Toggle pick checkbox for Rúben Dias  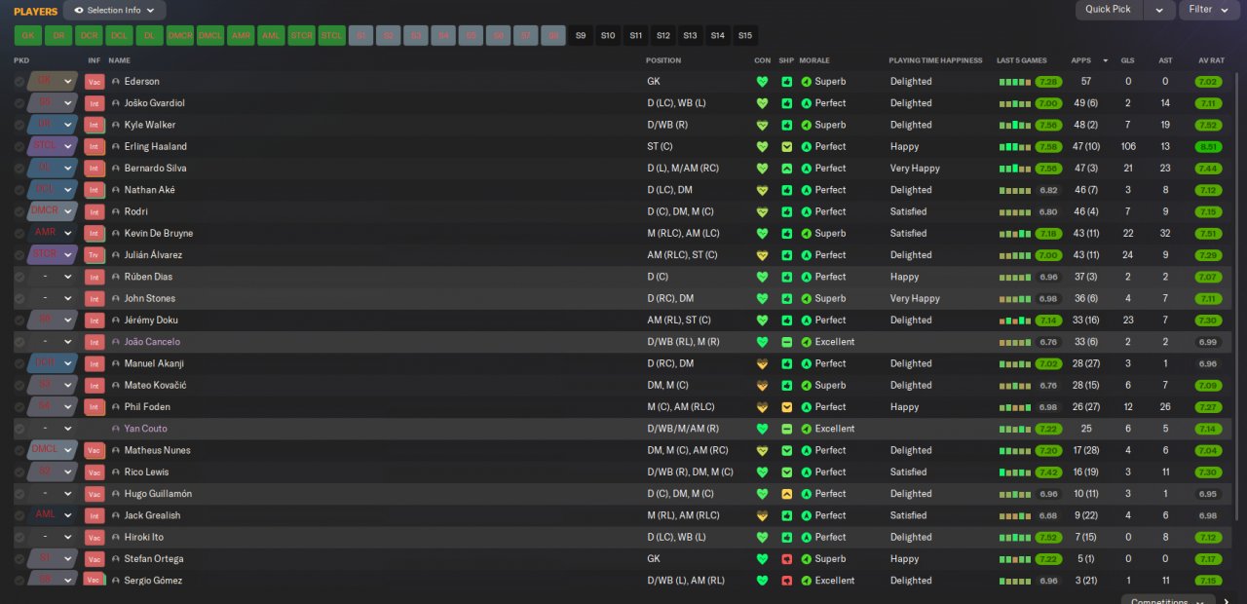coord(19,277)
